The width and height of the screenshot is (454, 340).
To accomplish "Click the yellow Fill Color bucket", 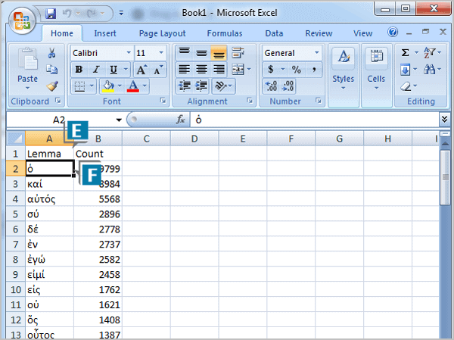I will pos(108,86).
